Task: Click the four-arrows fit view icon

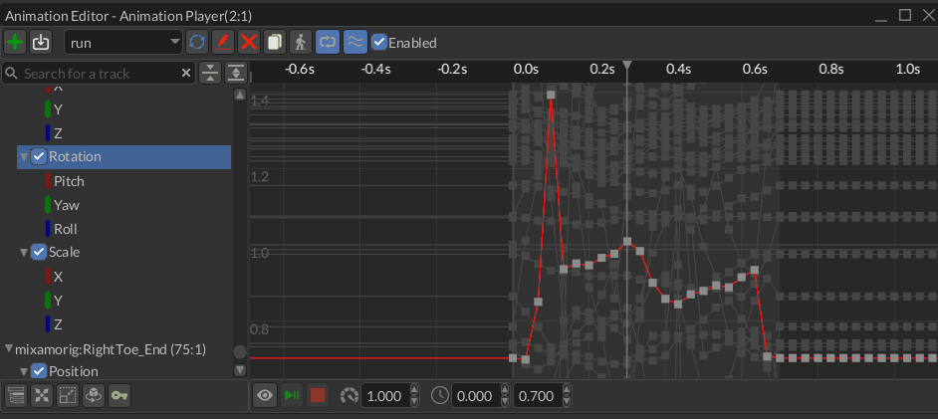Action: (41, 396)
